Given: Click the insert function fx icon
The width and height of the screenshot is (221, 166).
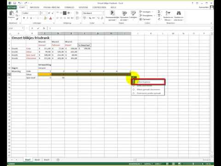Looking at the screenshot, I should [x=44, y=28].
